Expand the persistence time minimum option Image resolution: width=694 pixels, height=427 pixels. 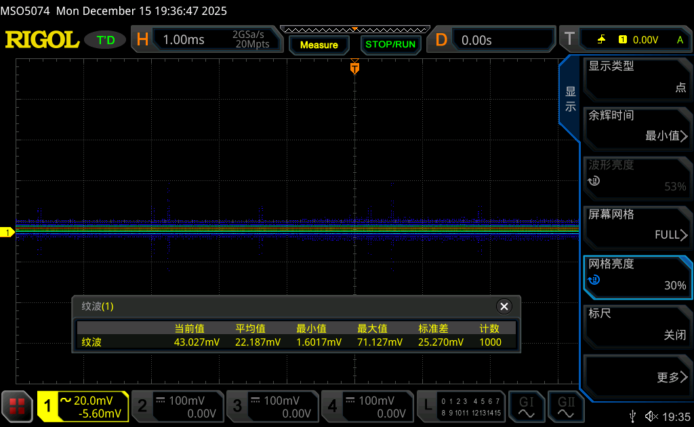pos(637,126)
